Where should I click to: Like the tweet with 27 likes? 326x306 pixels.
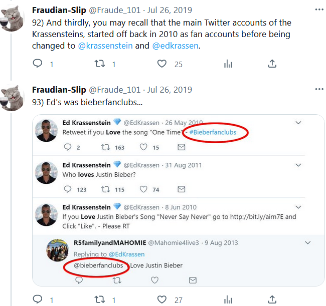pos(161,299)
